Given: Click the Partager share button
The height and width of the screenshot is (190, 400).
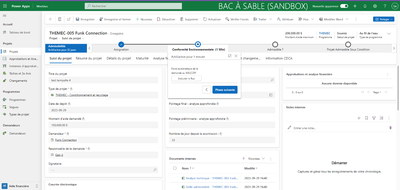Looking at the screenshot, I should pyautogui.click(x=383, y=19).
